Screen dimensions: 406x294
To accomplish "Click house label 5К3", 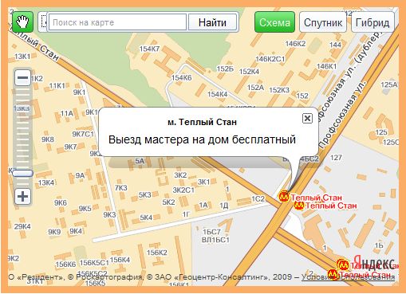I will [x=144, y=195].
